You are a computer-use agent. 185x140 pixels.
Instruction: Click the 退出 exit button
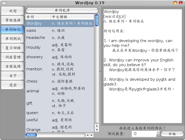click(13, 85)
